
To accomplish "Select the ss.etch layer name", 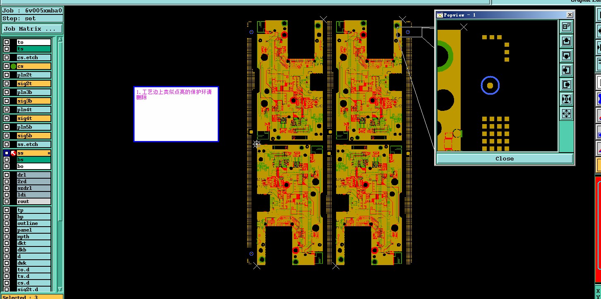I will [x=34, y=144].
